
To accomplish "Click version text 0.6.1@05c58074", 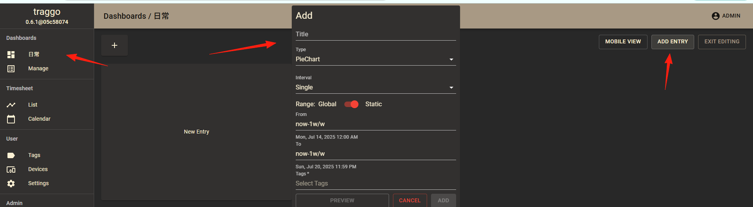I will coord(47,22).
